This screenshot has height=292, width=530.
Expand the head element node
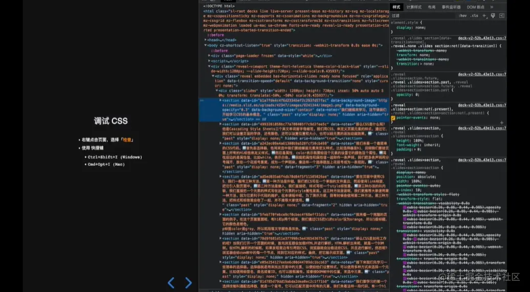point(206,40)
